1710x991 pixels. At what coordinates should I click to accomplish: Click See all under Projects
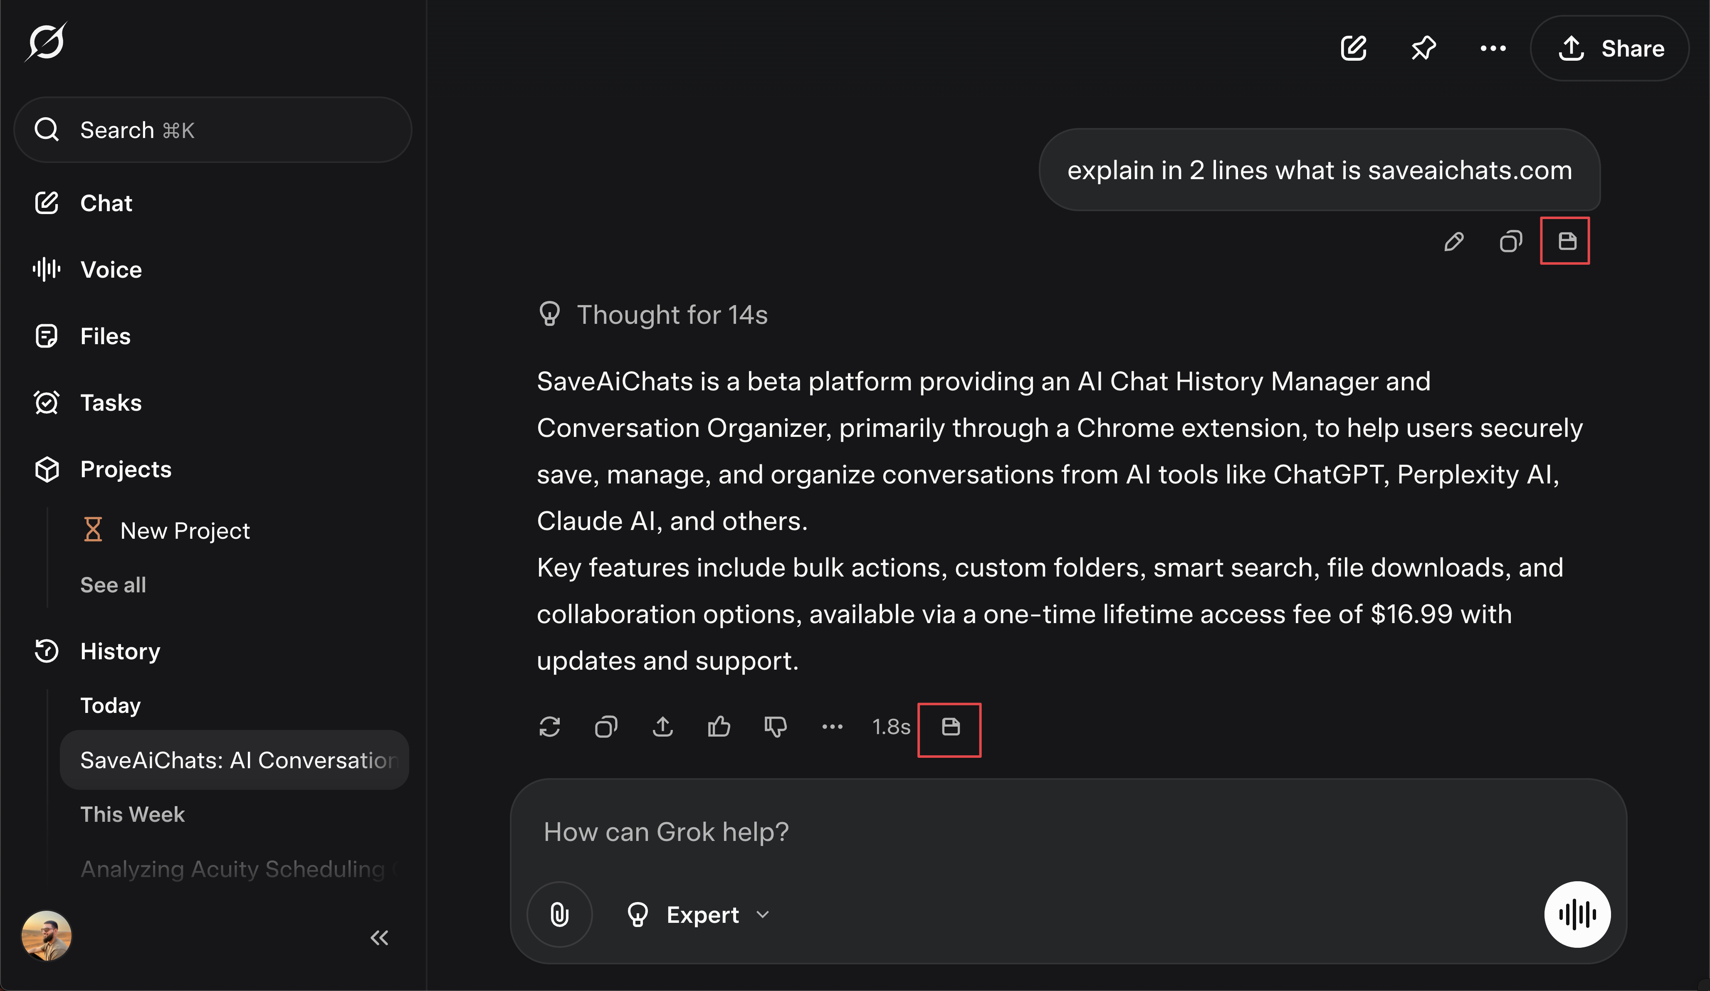coord(113,585)
